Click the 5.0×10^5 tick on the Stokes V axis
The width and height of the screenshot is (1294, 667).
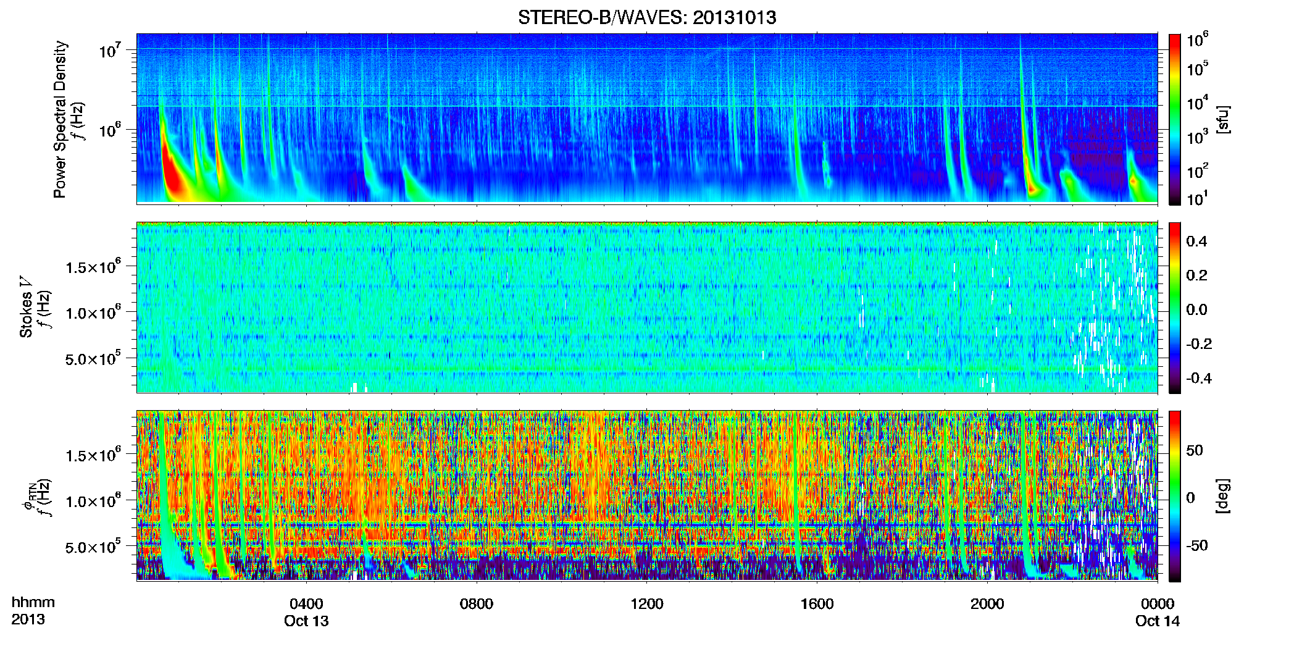[x=93, y=358]
